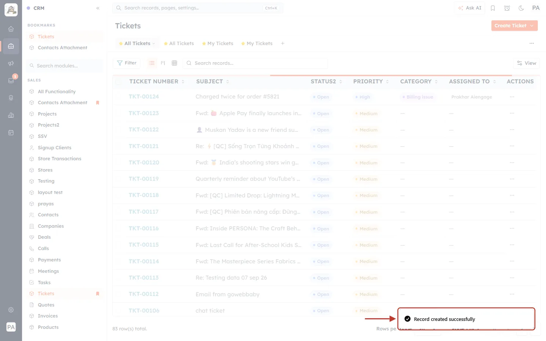
Task: Switch to the first My Tickets tab
Action: click(218, 44)
